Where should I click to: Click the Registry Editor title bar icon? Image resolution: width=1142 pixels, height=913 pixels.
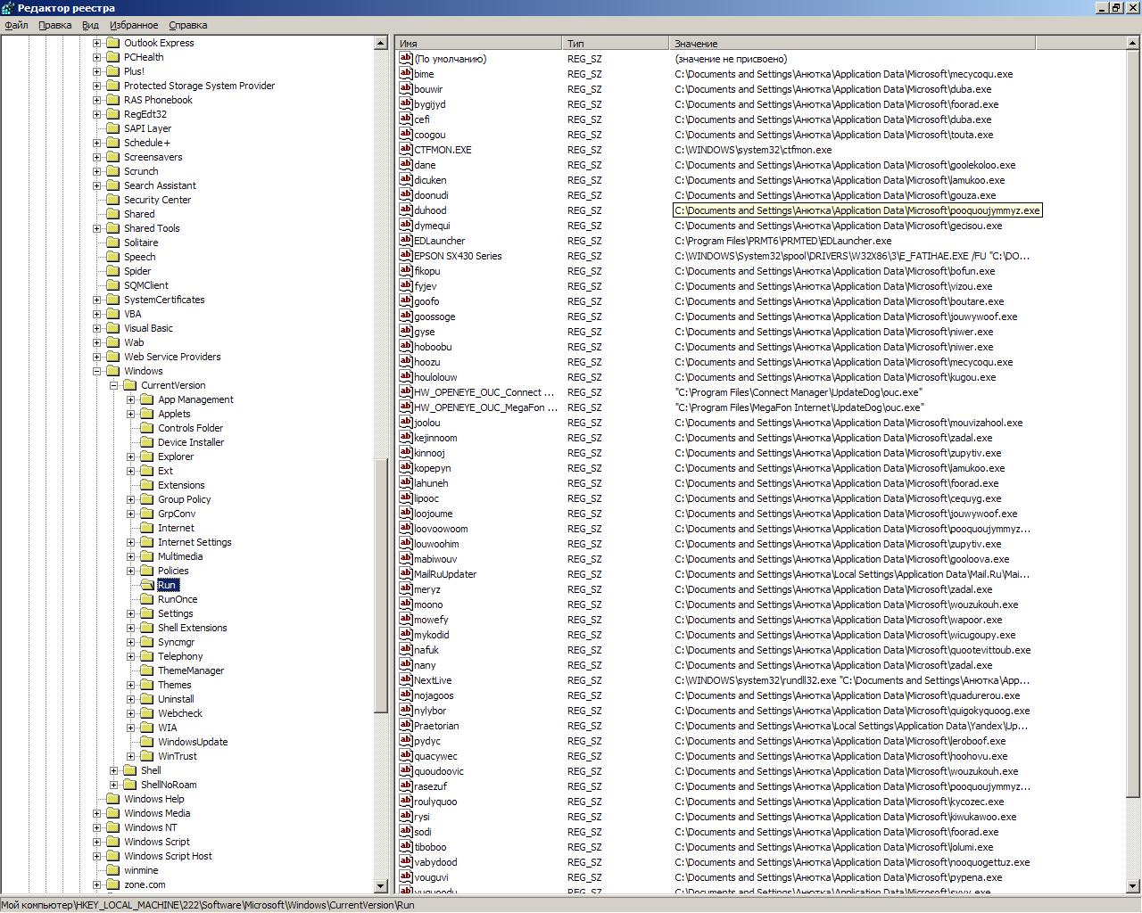coord(9,8)
